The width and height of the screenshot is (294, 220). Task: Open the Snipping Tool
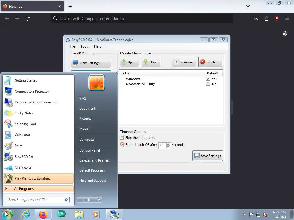pos(38,124)
